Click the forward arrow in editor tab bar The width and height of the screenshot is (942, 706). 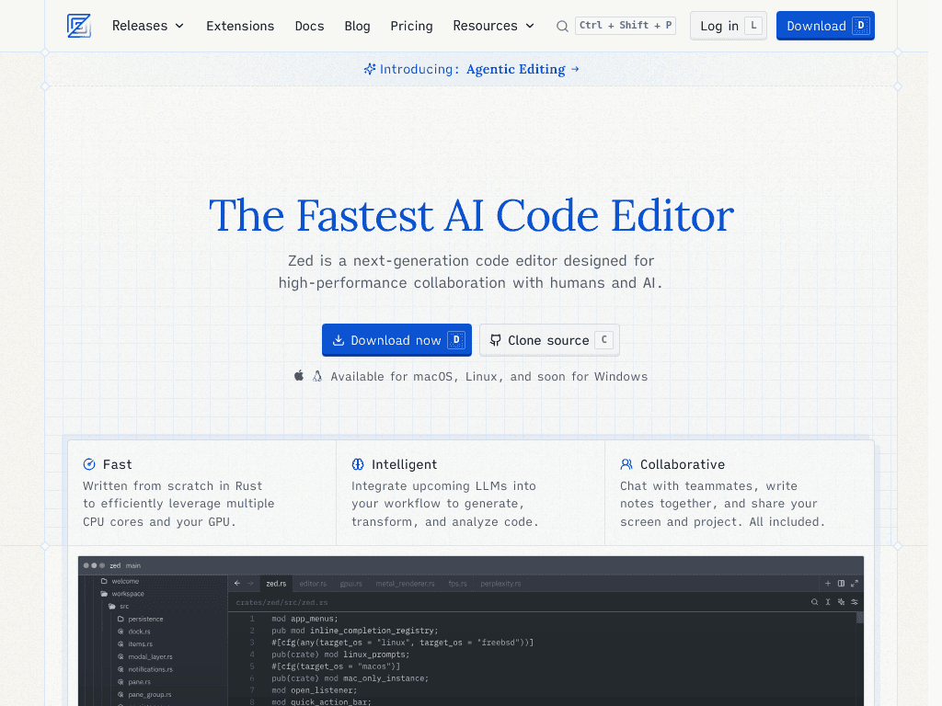(250, 584)
